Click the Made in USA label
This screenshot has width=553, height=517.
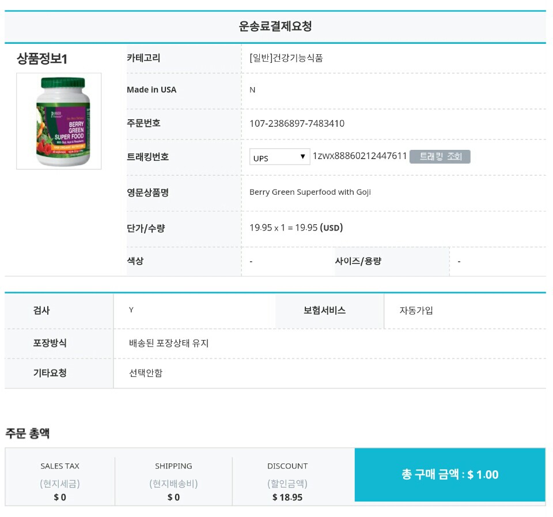point(151,89)
